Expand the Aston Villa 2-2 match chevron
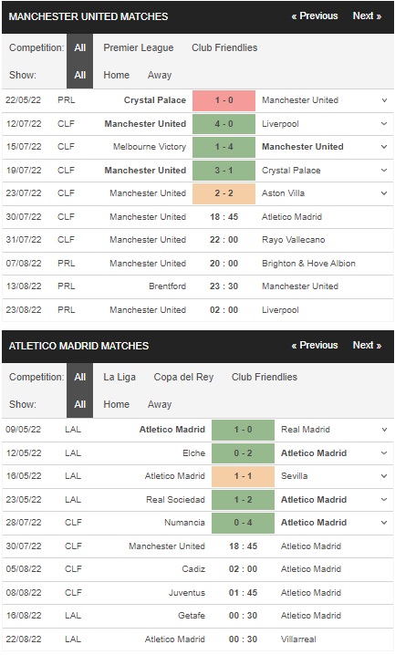 tap(384, 193)
